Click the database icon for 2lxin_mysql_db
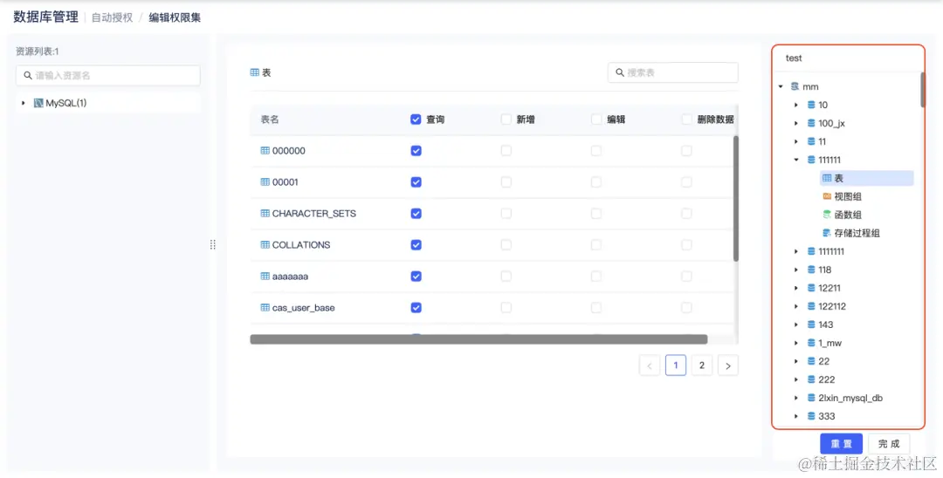This screenshot has width=943, height=478. coord(811,398)
